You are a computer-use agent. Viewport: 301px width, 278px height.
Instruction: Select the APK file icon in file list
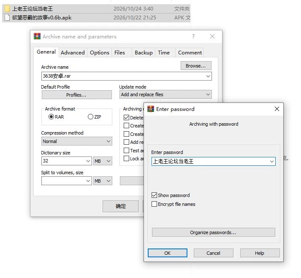(7, 17)
